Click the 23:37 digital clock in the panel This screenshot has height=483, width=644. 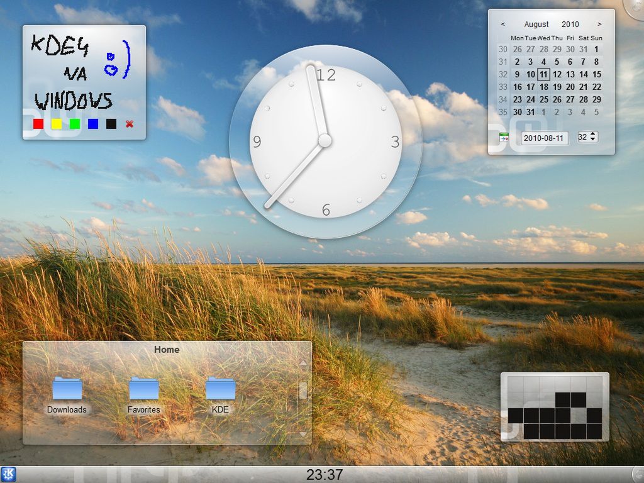325,475
